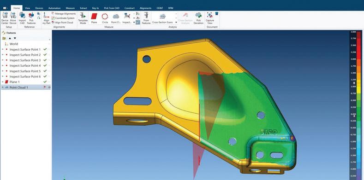
Task: Open the Device Center tool
Action: click(x=5, y=18)
